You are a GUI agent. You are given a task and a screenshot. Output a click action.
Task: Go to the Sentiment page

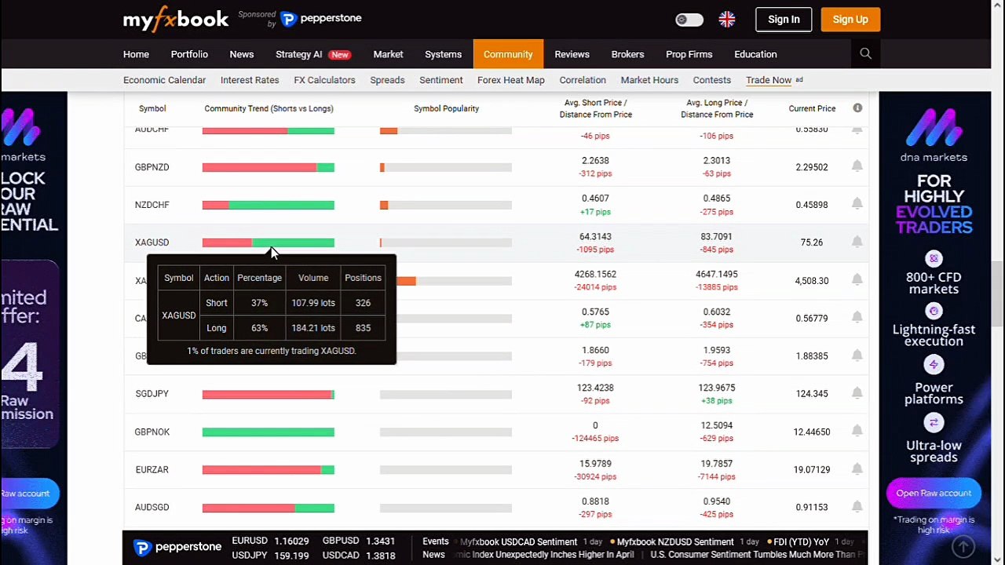[x=441, y=80]
